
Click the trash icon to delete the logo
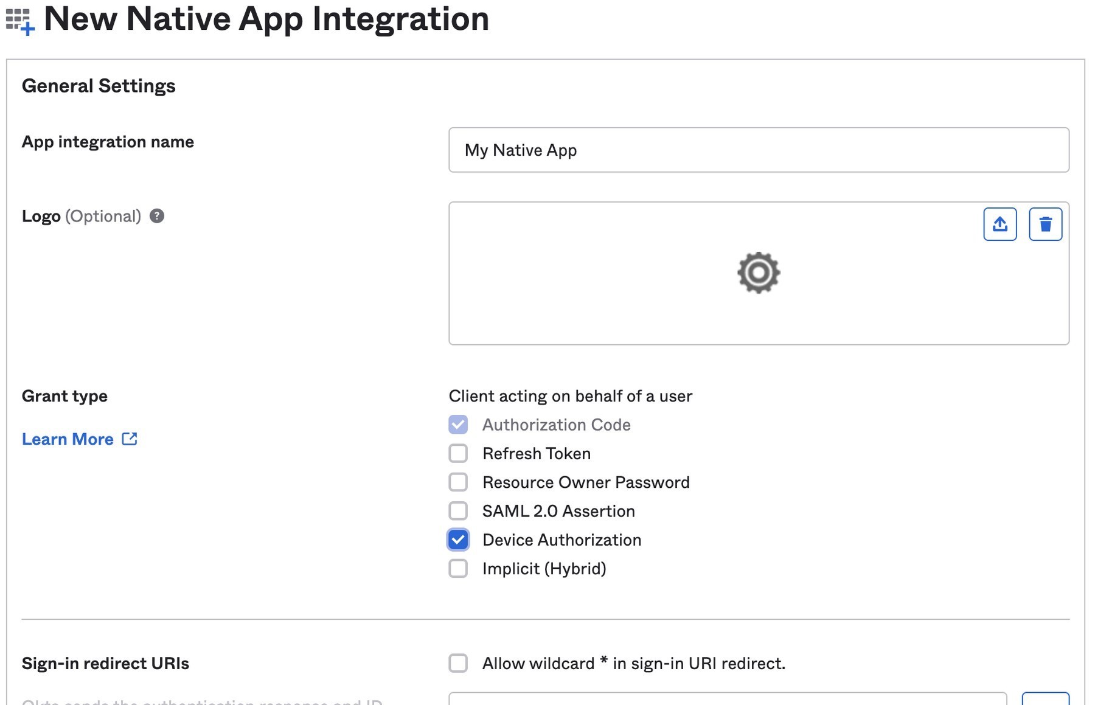click(x=1045, y=224)
